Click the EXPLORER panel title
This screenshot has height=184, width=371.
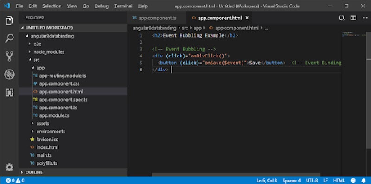[34, 18]
